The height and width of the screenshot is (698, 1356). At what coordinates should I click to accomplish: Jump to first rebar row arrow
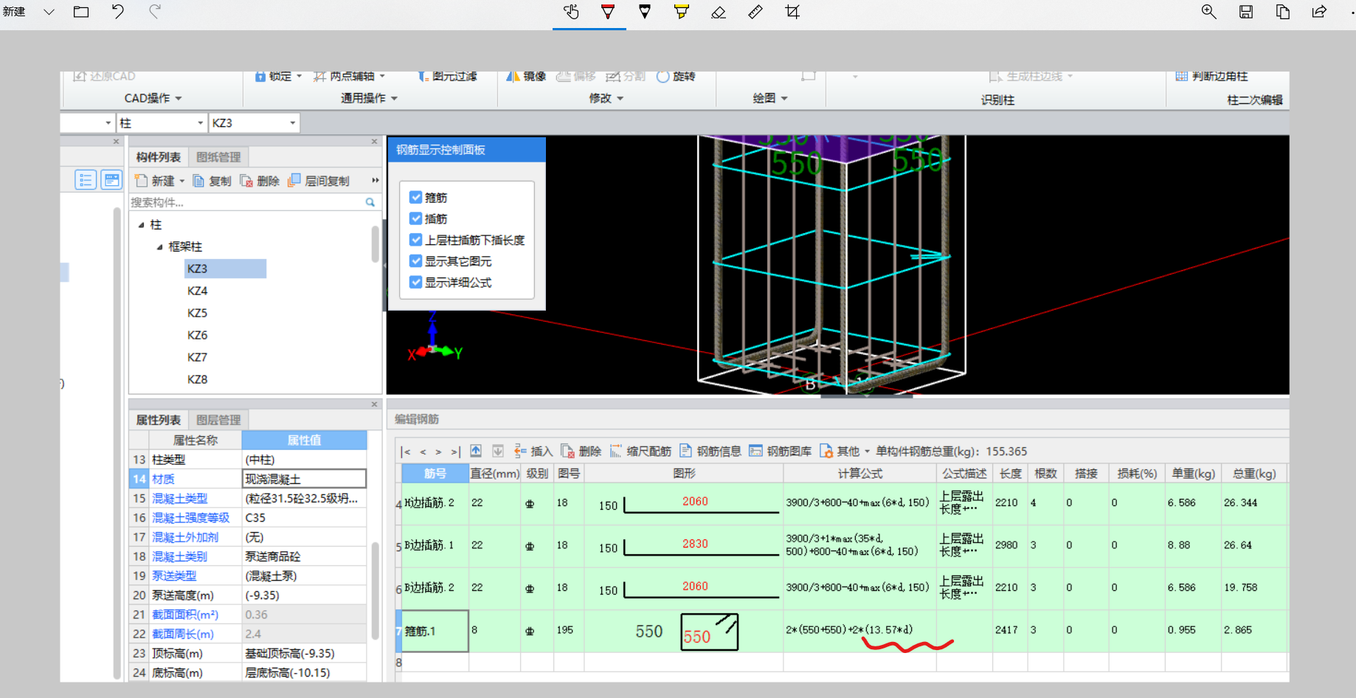[406, 452]
